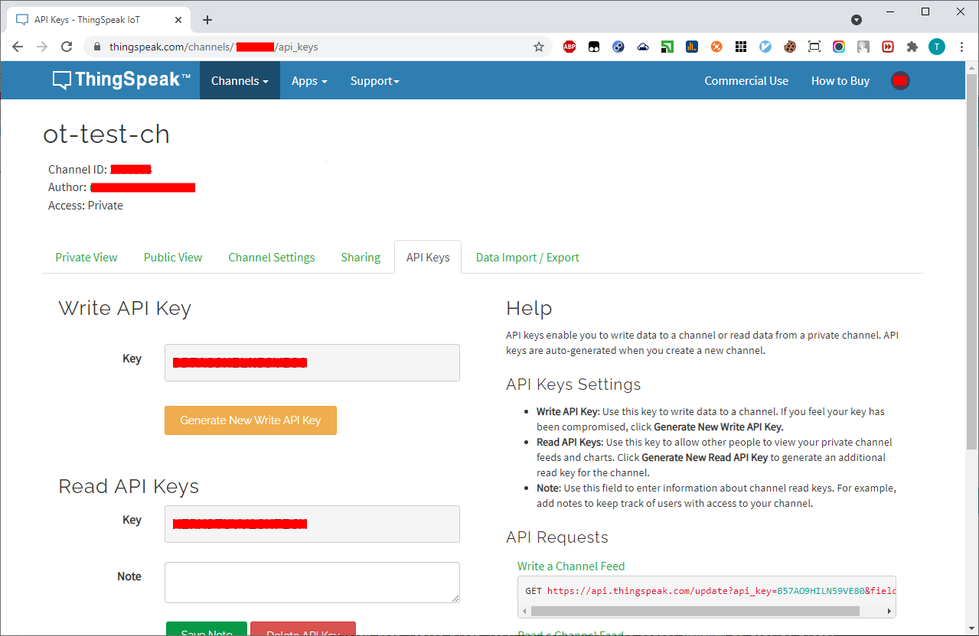Open the Commercial Use link
The width and height of the screenshot is (979, 636).
[746, 81]
